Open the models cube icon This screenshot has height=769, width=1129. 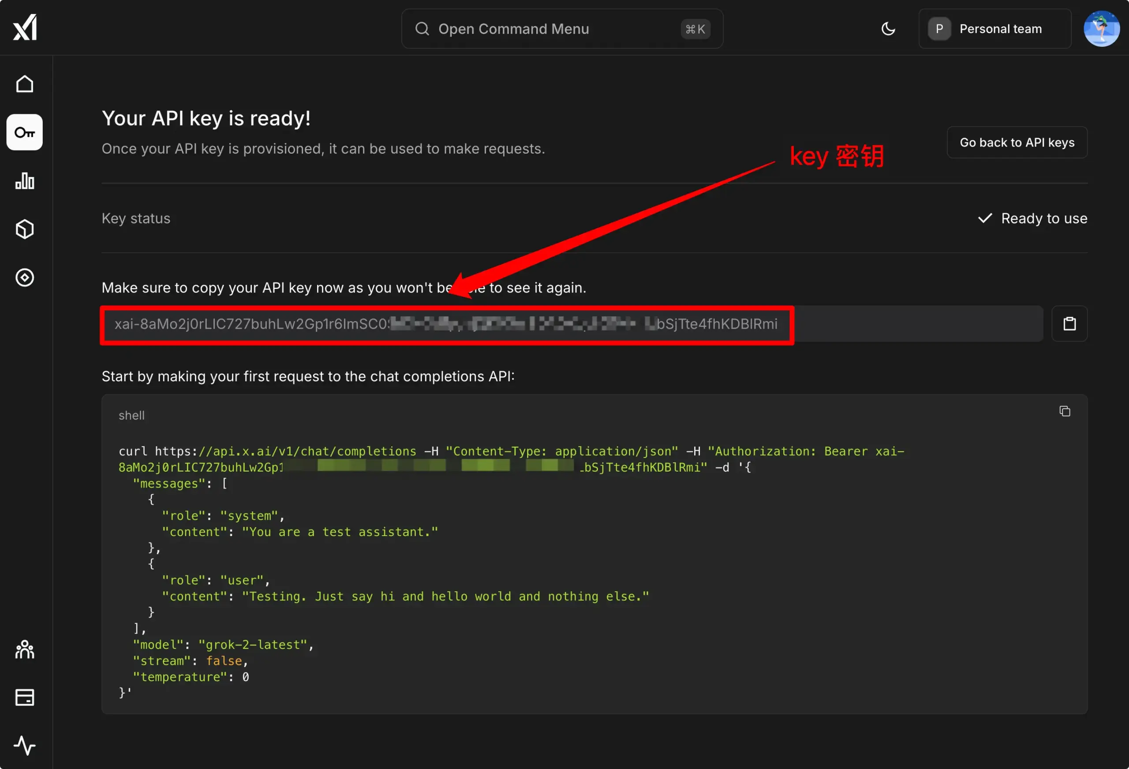point(25,229)
